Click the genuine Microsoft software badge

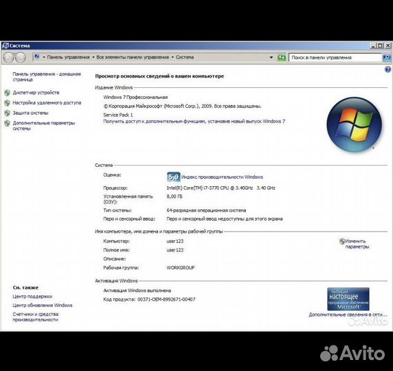point(348,299)
